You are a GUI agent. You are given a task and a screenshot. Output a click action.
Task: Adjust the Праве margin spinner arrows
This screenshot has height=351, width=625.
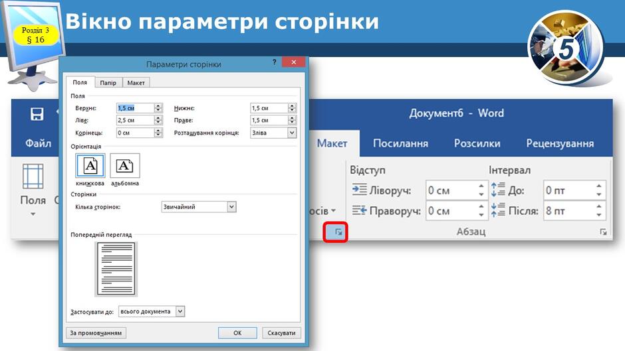pos(292,120)
